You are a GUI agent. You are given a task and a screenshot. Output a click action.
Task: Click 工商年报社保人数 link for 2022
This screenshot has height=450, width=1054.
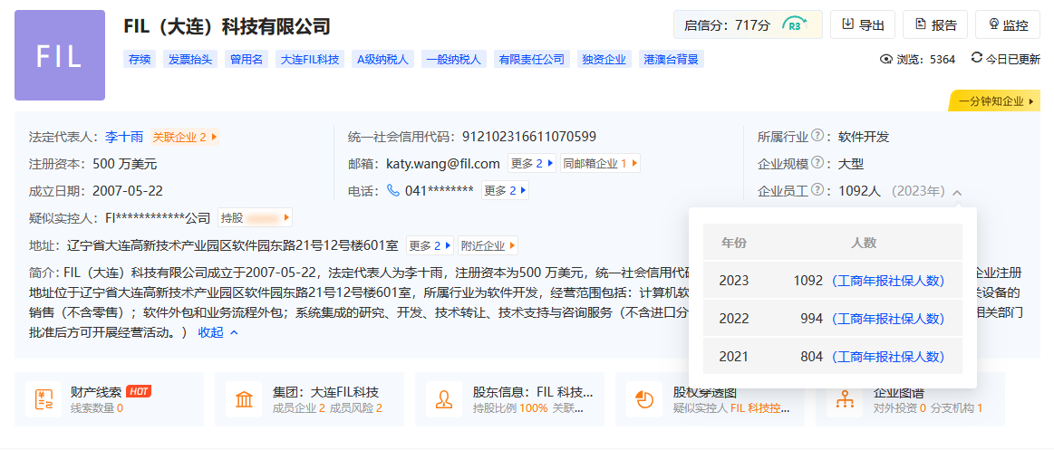click(888, 319)
